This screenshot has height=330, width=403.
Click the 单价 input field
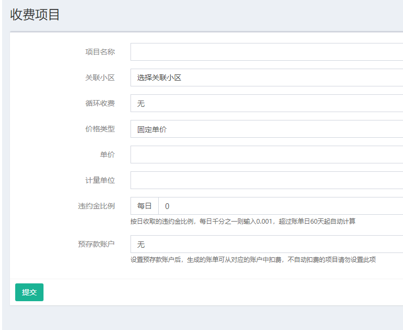point(267,155)
